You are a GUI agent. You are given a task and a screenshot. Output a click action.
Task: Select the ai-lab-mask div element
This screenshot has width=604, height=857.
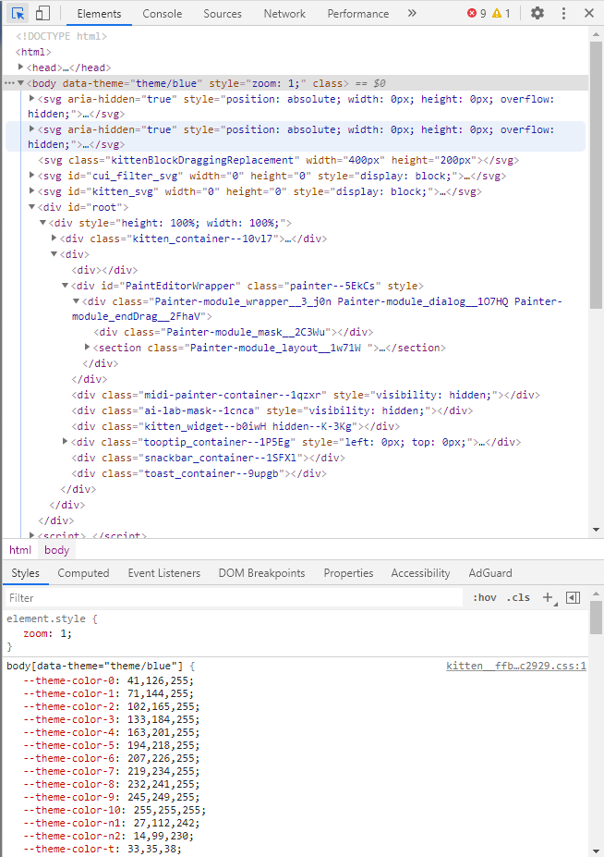[x=272, y=410]
